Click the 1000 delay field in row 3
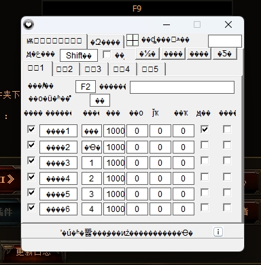Viewport: 261px width, 265px height. pos(114,162)
